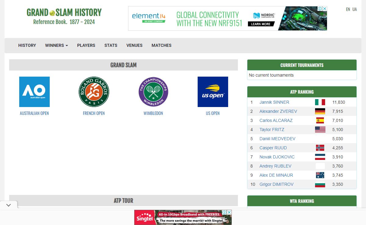Close the element14 banner ad

click(x=325, y=9)
